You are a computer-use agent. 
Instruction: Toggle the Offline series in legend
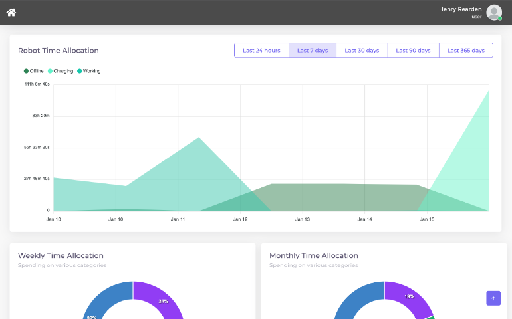point(34,71)
